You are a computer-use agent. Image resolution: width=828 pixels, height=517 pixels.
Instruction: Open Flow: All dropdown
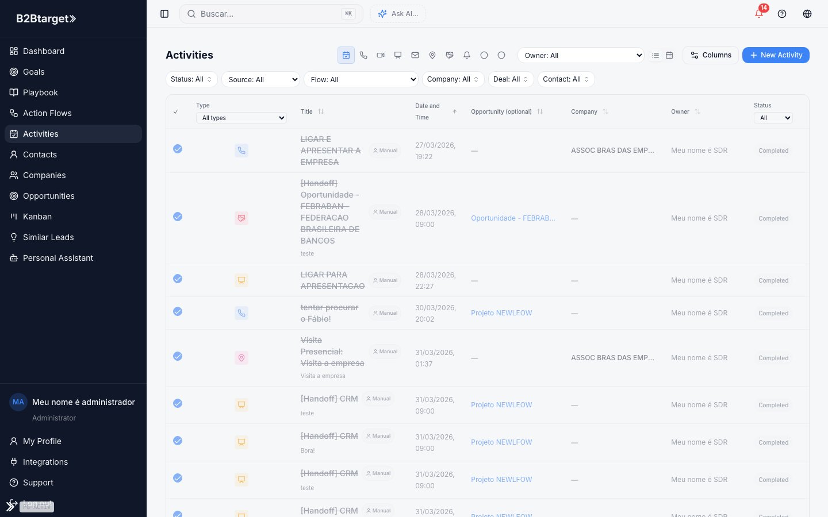click(361, 79)
